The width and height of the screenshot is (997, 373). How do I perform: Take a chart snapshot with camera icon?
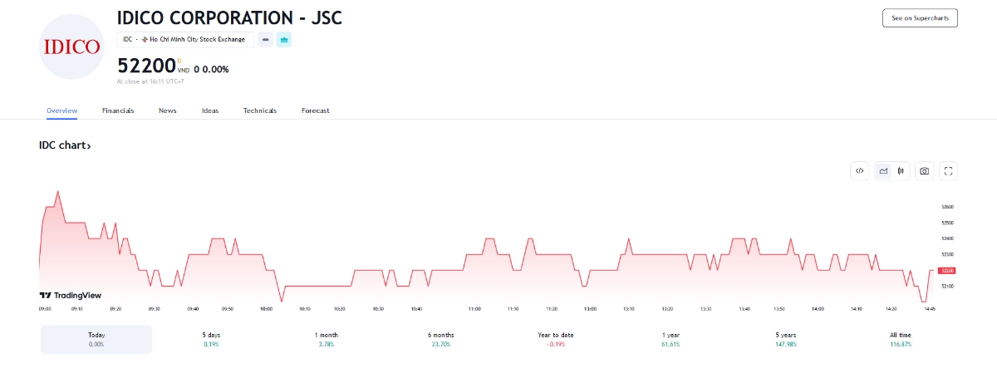[924, 171]
